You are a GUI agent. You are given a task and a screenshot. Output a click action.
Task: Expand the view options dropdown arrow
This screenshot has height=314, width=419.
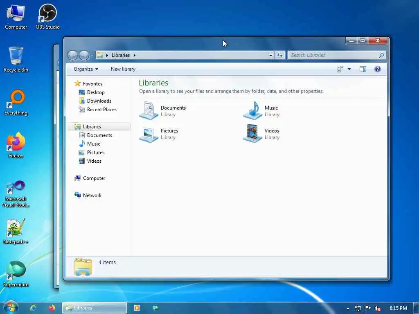coord(349,69)
